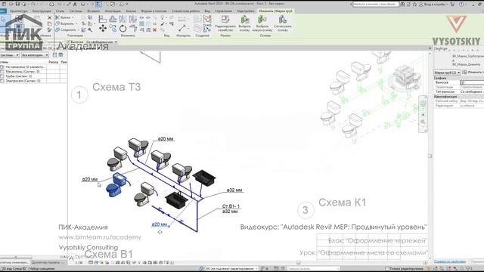Image resolution: width=484 pixels, height=272 pixels.
Task: Click the Расход column header
Action: pyautogui.click(x=53, y=62)
